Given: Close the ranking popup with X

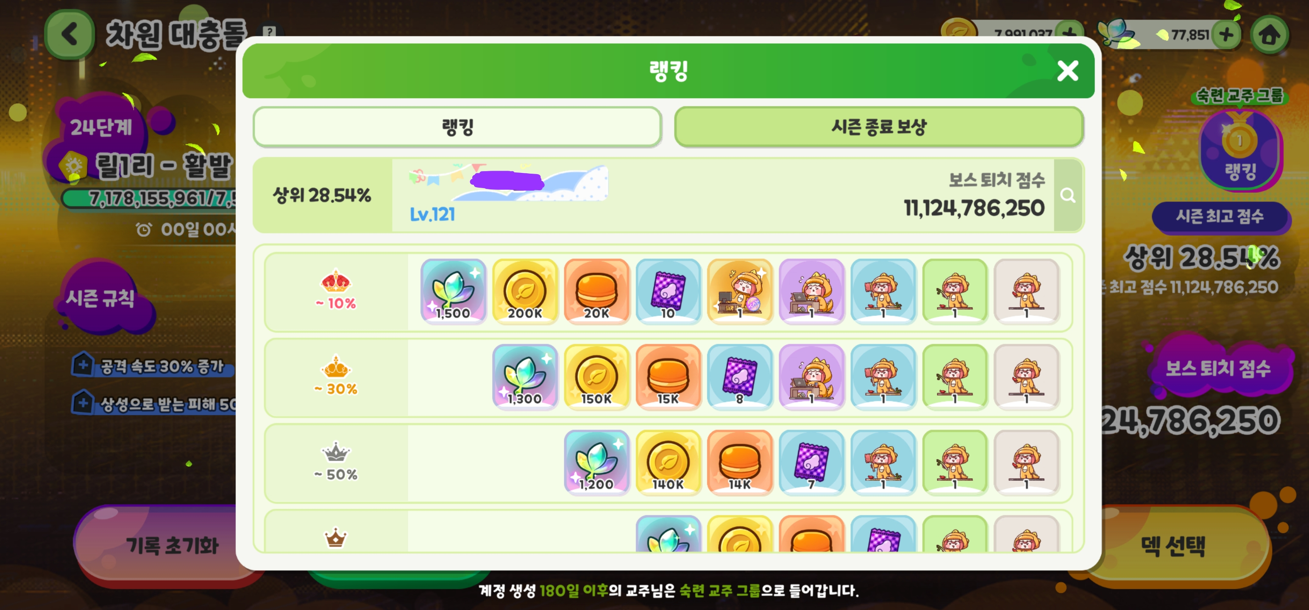Looking at the screenshot, I should tap(1068, 71).
